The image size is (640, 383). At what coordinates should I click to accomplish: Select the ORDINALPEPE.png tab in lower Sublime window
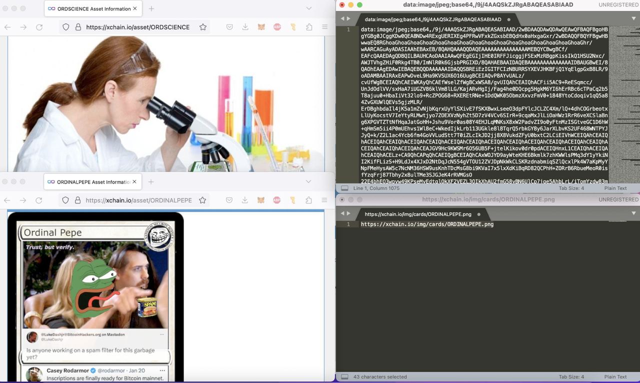(422, 214)
